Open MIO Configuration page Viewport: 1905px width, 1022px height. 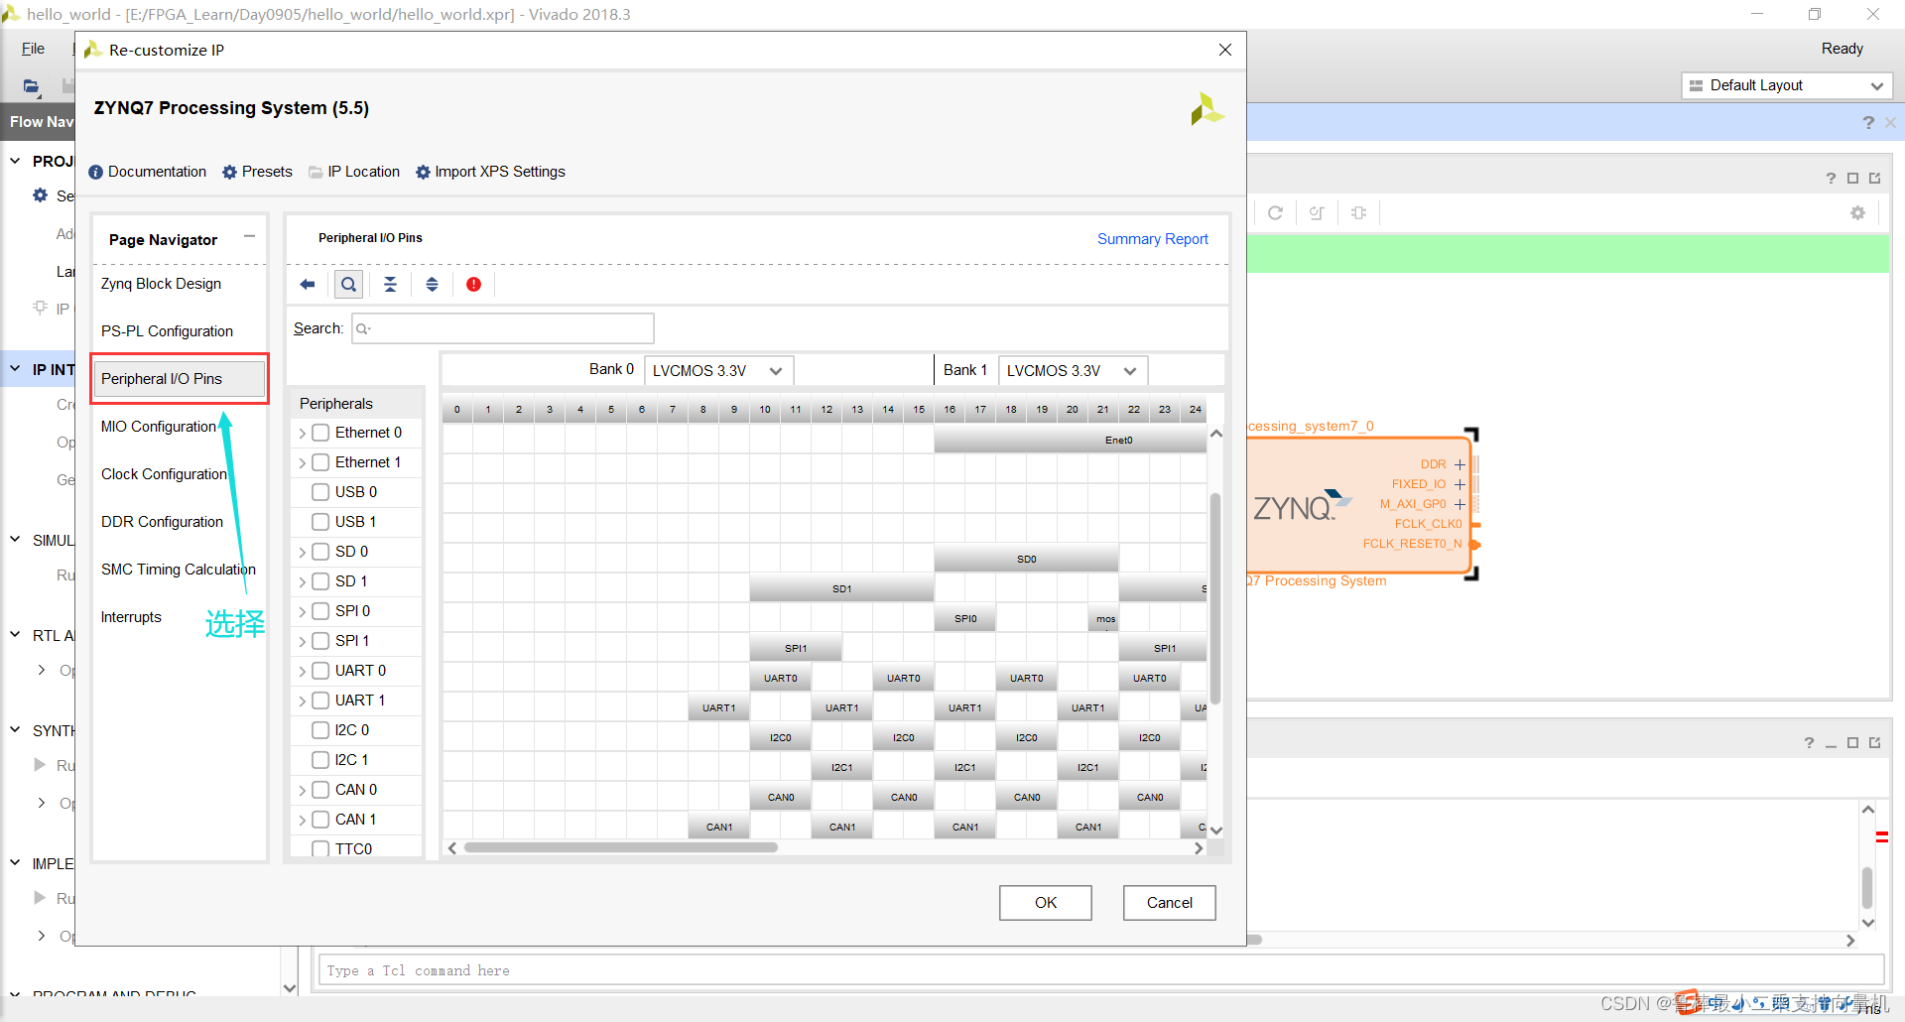coord(159,427)
